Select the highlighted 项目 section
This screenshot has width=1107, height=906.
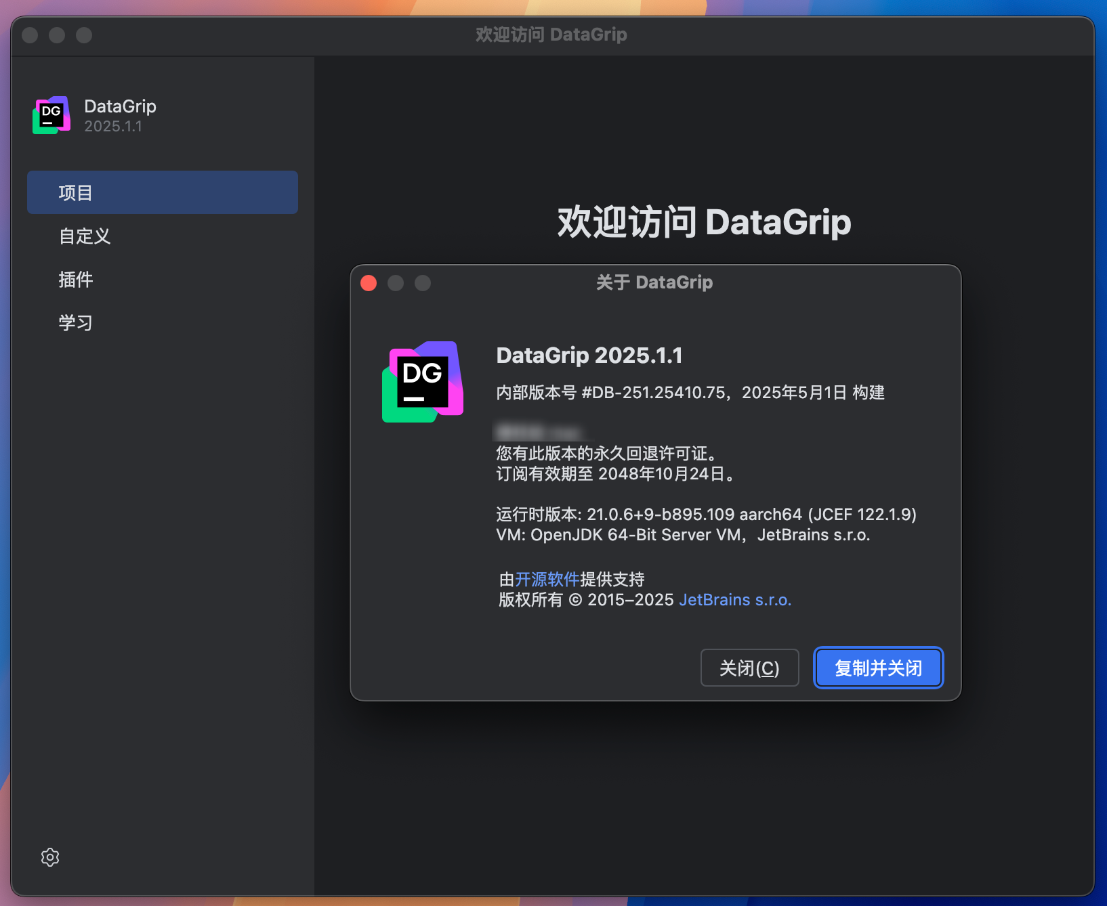[75, 192]
